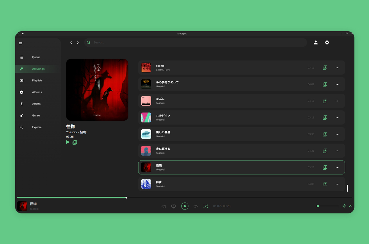The height and width of the screenshot is (244, 369).
Task: Open more options for seams
Action: click(337, 68)
